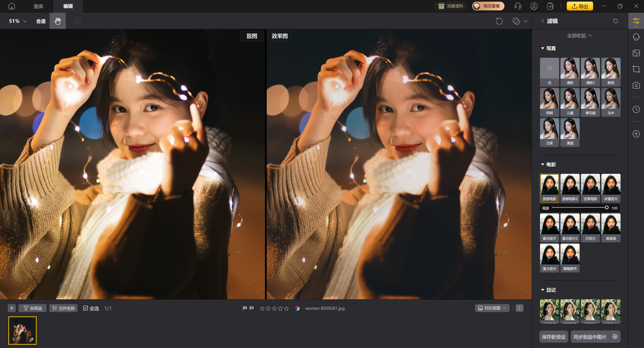Mark image with the pick flag
The image size is (644, 348).
245,308
